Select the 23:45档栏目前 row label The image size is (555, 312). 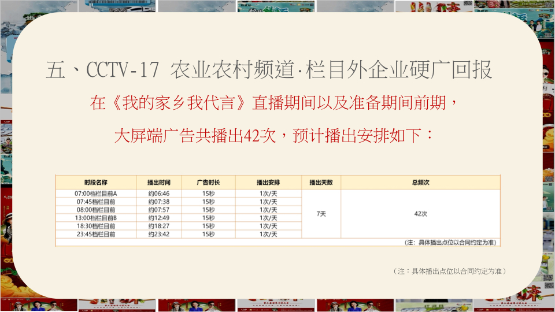96,234
